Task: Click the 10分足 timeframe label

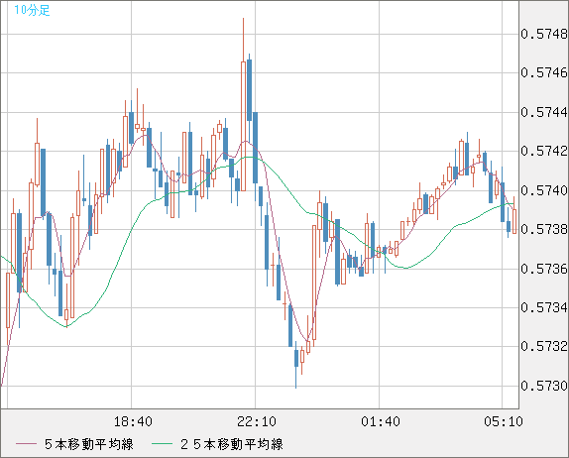Action: coord(32,10)
